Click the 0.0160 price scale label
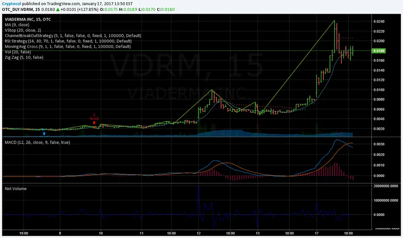 [x=379, y=61]
